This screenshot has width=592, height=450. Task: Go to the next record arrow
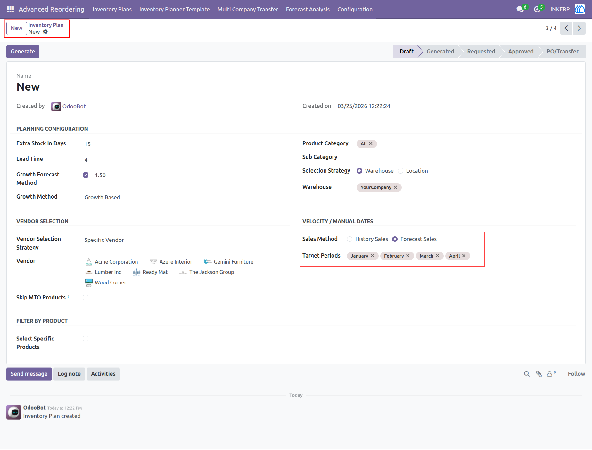(x=579, y=28)
